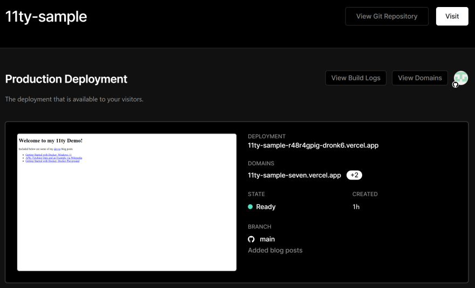Expand the +2 additional domains badge

click(x=354, y=175)
